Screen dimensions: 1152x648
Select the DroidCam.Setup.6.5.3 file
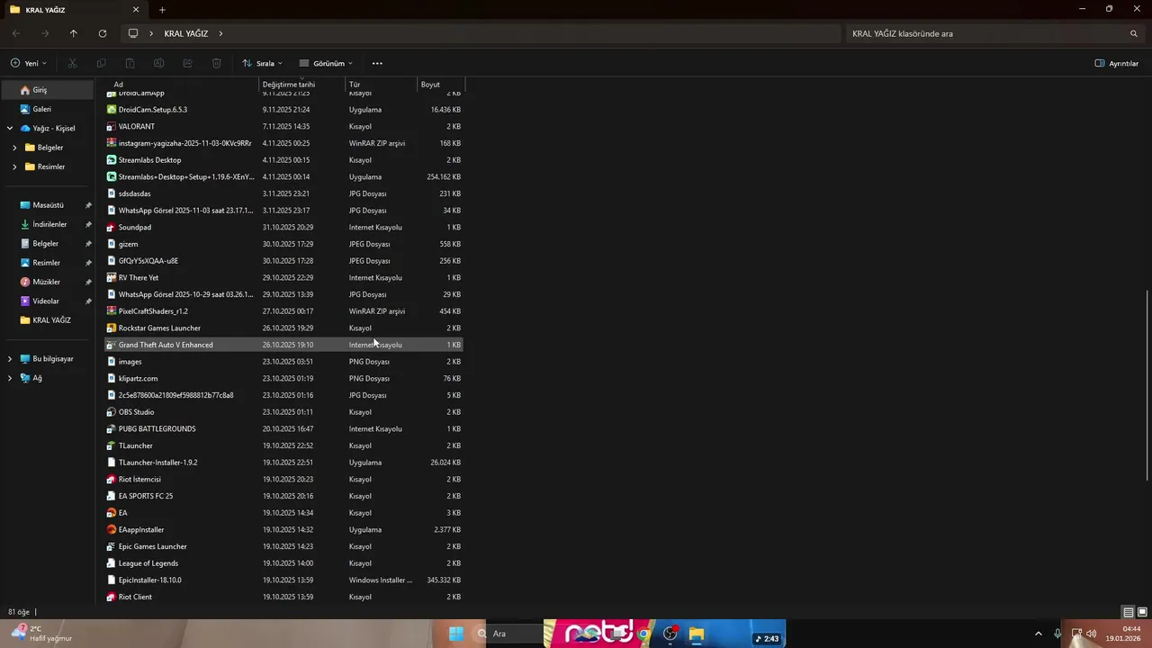point(284,110)
